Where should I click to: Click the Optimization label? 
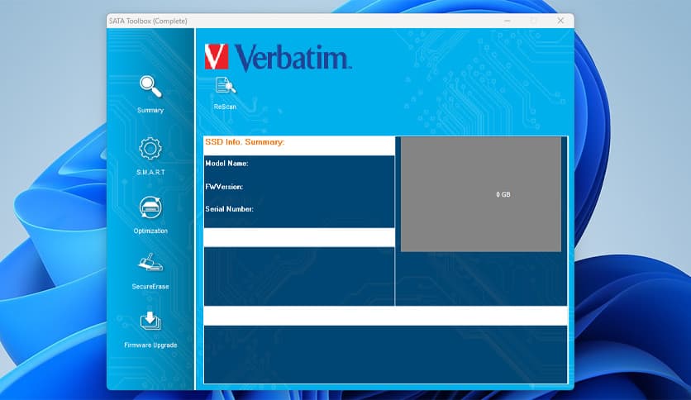pos(150,231)
